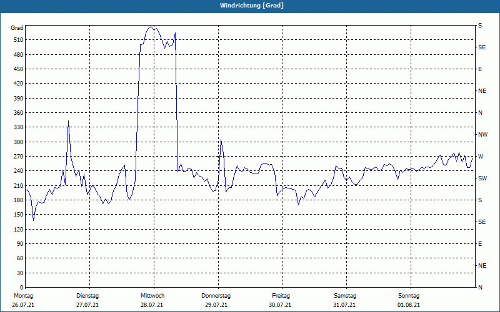The height and width of the screenshot is (312, 500).
Task: Pick the date label 29.07.21
Action: point(216,305)
